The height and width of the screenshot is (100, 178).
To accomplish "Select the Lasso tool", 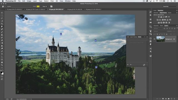I will [2, 18].
